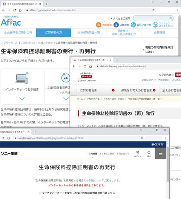Open Sony Life よくあるご質問 link
Screen dimensions: 181x199
click(x=107, y=154)
